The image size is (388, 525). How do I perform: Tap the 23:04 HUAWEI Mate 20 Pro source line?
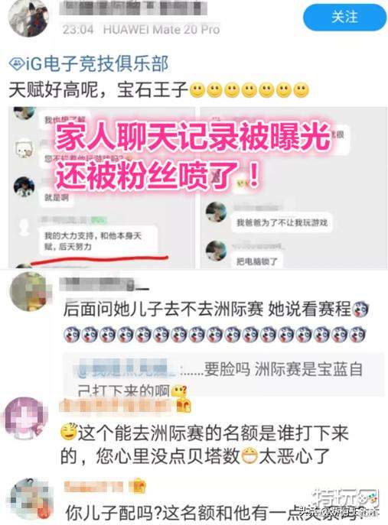click(x=141, y=30)
